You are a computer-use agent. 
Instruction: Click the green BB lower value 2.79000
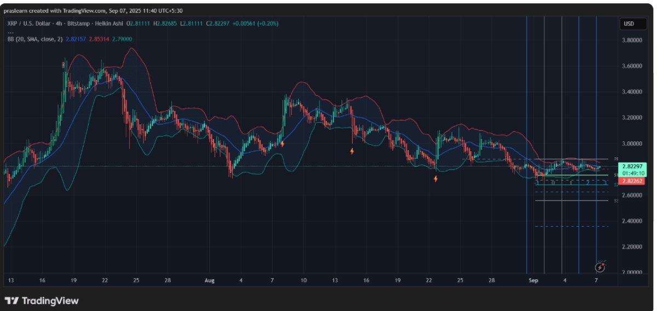[122, 39]
